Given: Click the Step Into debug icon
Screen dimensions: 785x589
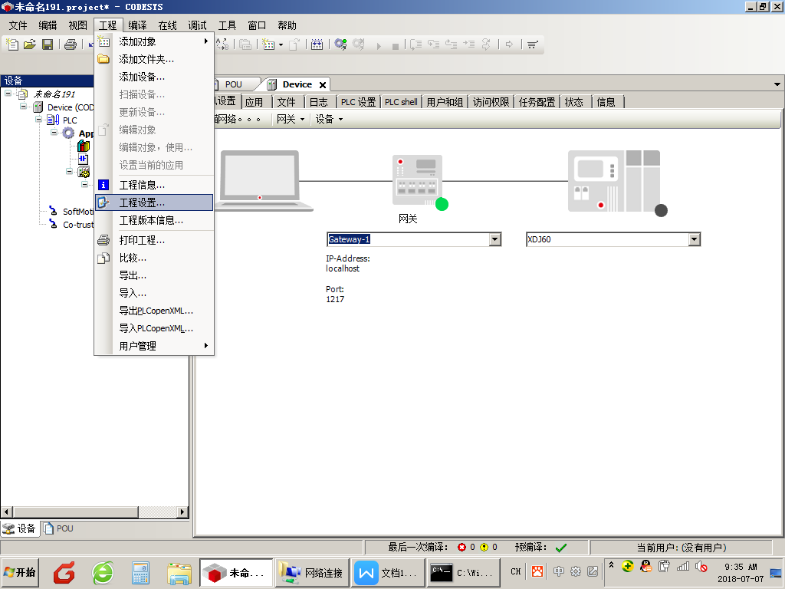Looking at the screenshot, I should [x=433, y=44].
